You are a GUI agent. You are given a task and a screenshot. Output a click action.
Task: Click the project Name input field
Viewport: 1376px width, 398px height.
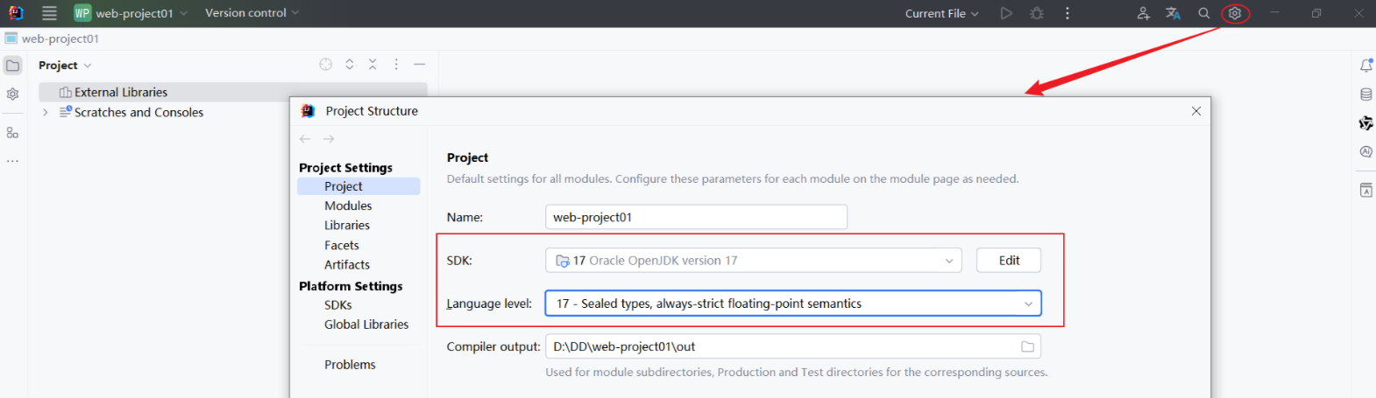696,217
